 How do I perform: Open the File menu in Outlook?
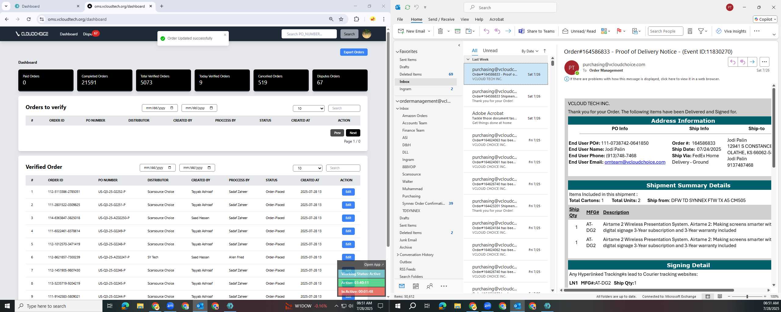coord(400,19)
